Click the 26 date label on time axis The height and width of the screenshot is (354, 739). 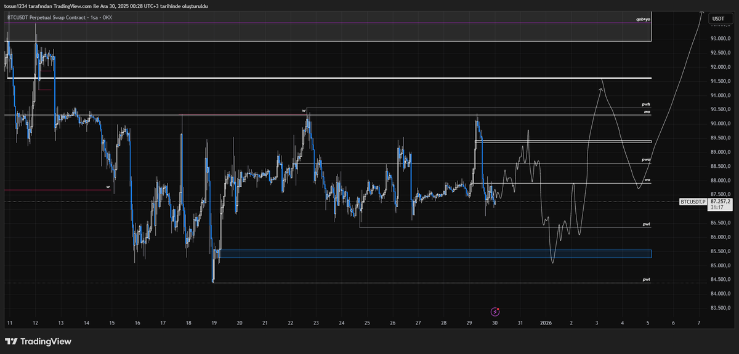pyautogui.click(x=392, y=322)
